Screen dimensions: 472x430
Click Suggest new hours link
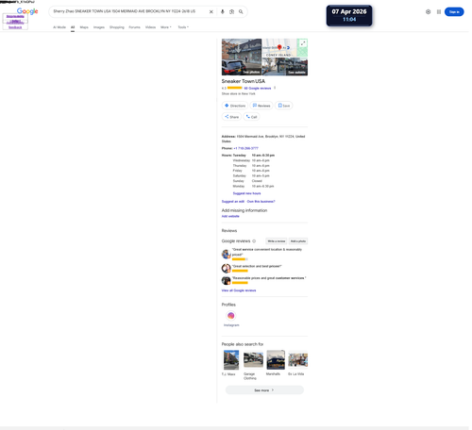pos(246,193)
